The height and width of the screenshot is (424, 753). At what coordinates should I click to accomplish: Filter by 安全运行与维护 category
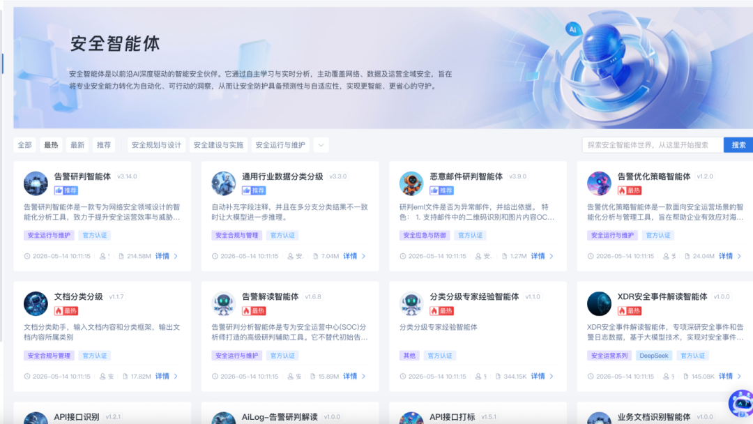click(280, 145)
